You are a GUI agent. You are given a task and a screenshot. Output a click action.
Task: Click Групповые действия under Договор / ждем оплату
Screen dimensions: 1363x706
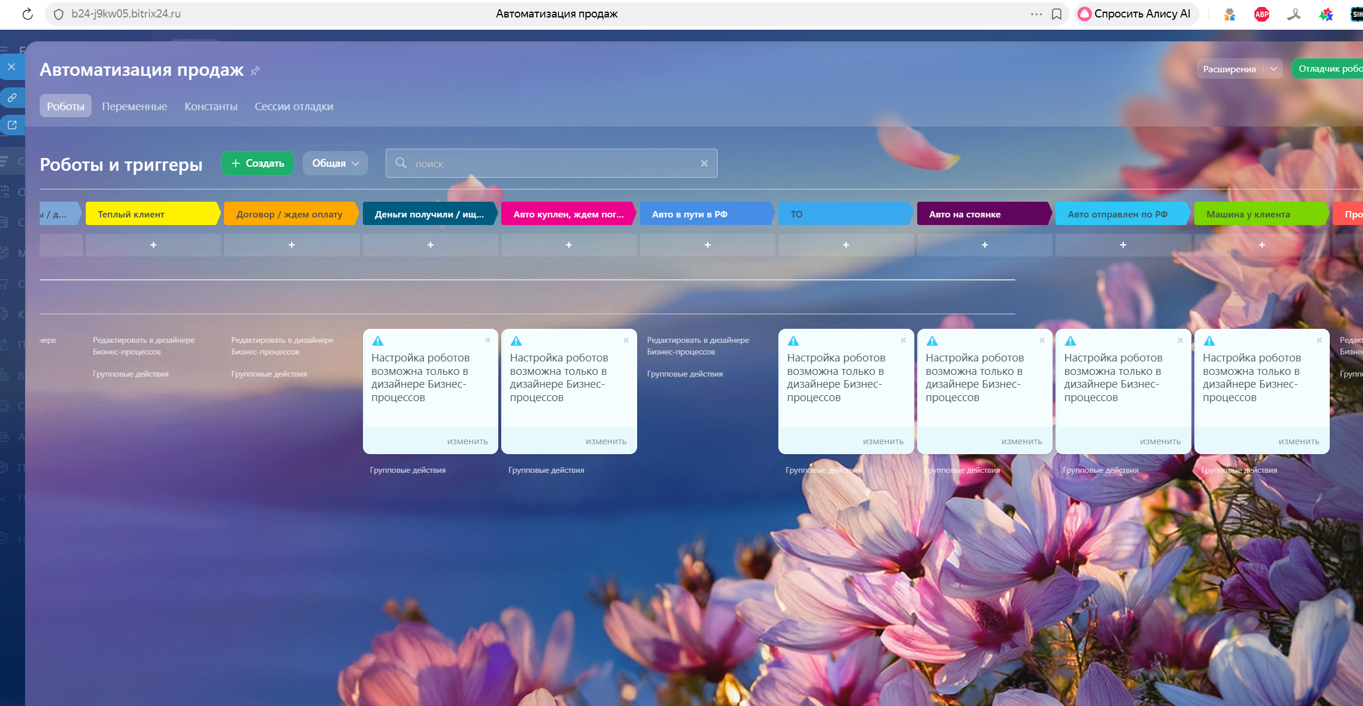[x=269, y=374]
